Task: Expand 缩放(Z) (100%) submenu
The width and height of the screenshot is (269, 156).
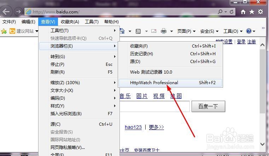Action: pos(79,83)
